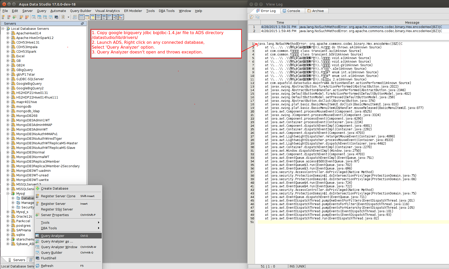
Task: Click the Connect server plug icon
Action: (x=21, y=17)
